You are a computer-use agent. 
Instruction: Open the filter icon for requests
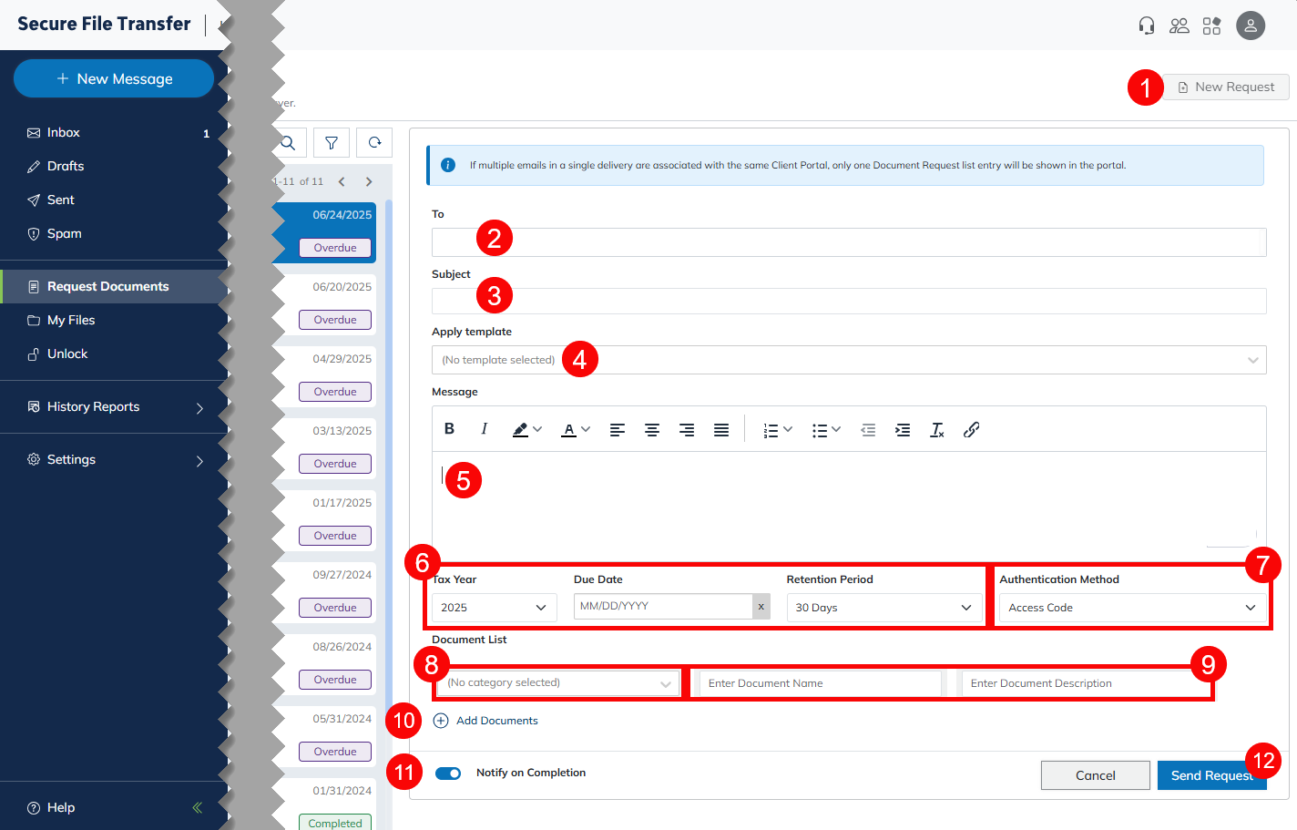coord(332,142)
